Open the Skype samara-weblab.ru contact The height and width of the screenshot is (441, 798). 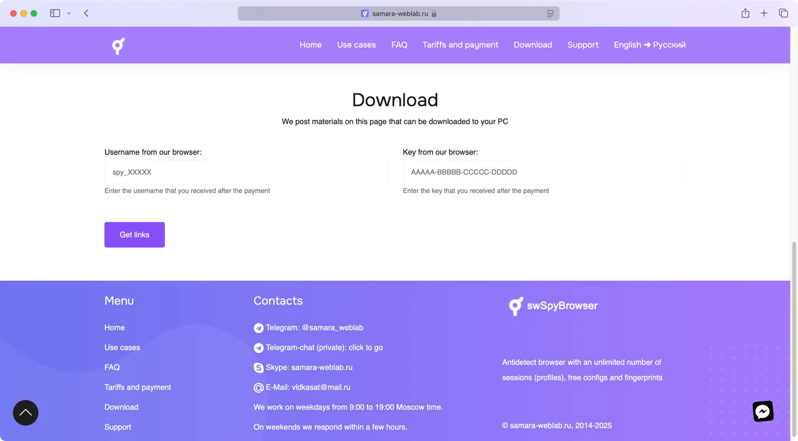coord(309,367)
